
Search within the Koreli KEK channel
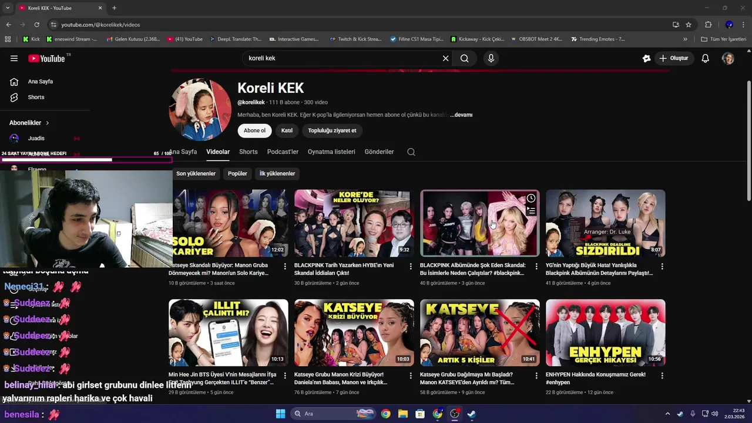411,152
